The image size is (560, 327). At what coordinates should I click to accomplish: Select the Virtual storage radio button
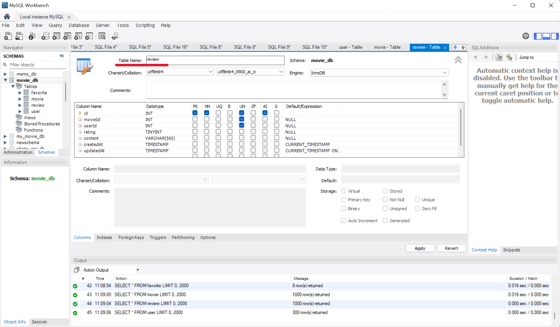click(x=344, y=191)
